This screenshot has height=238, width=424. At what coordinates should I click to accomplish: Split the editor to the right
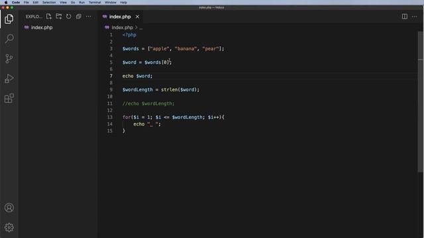coord(405,17)
